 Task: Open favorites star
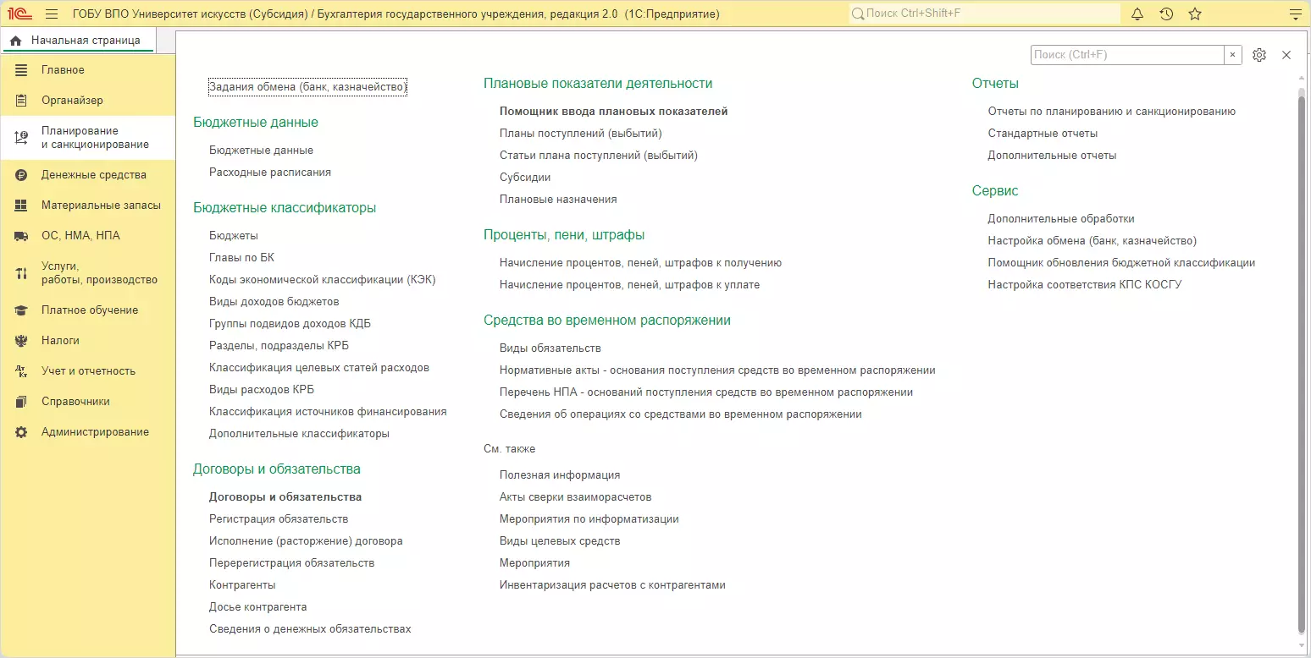(1195, 14)
